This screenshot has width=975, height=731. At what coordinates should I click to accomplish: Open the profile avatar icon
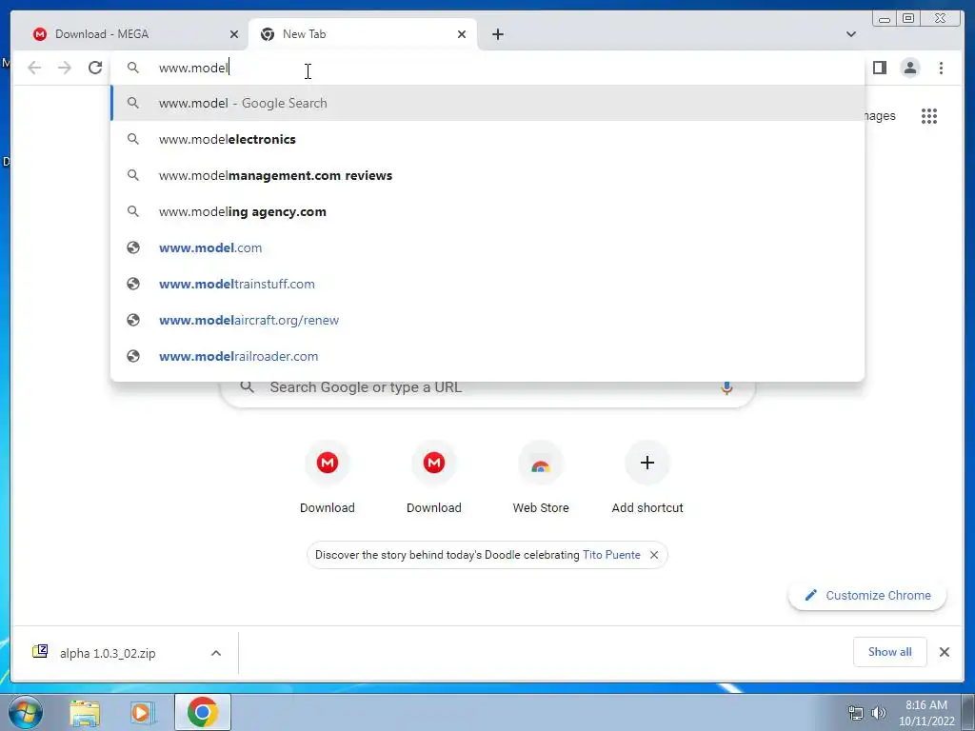click(x=909, y=68)
